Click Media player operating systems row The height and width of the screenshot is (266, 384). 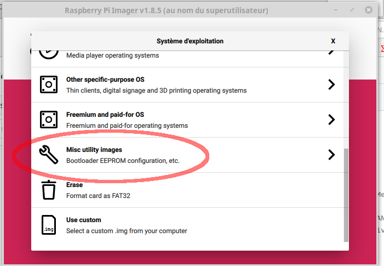point(187,59)
